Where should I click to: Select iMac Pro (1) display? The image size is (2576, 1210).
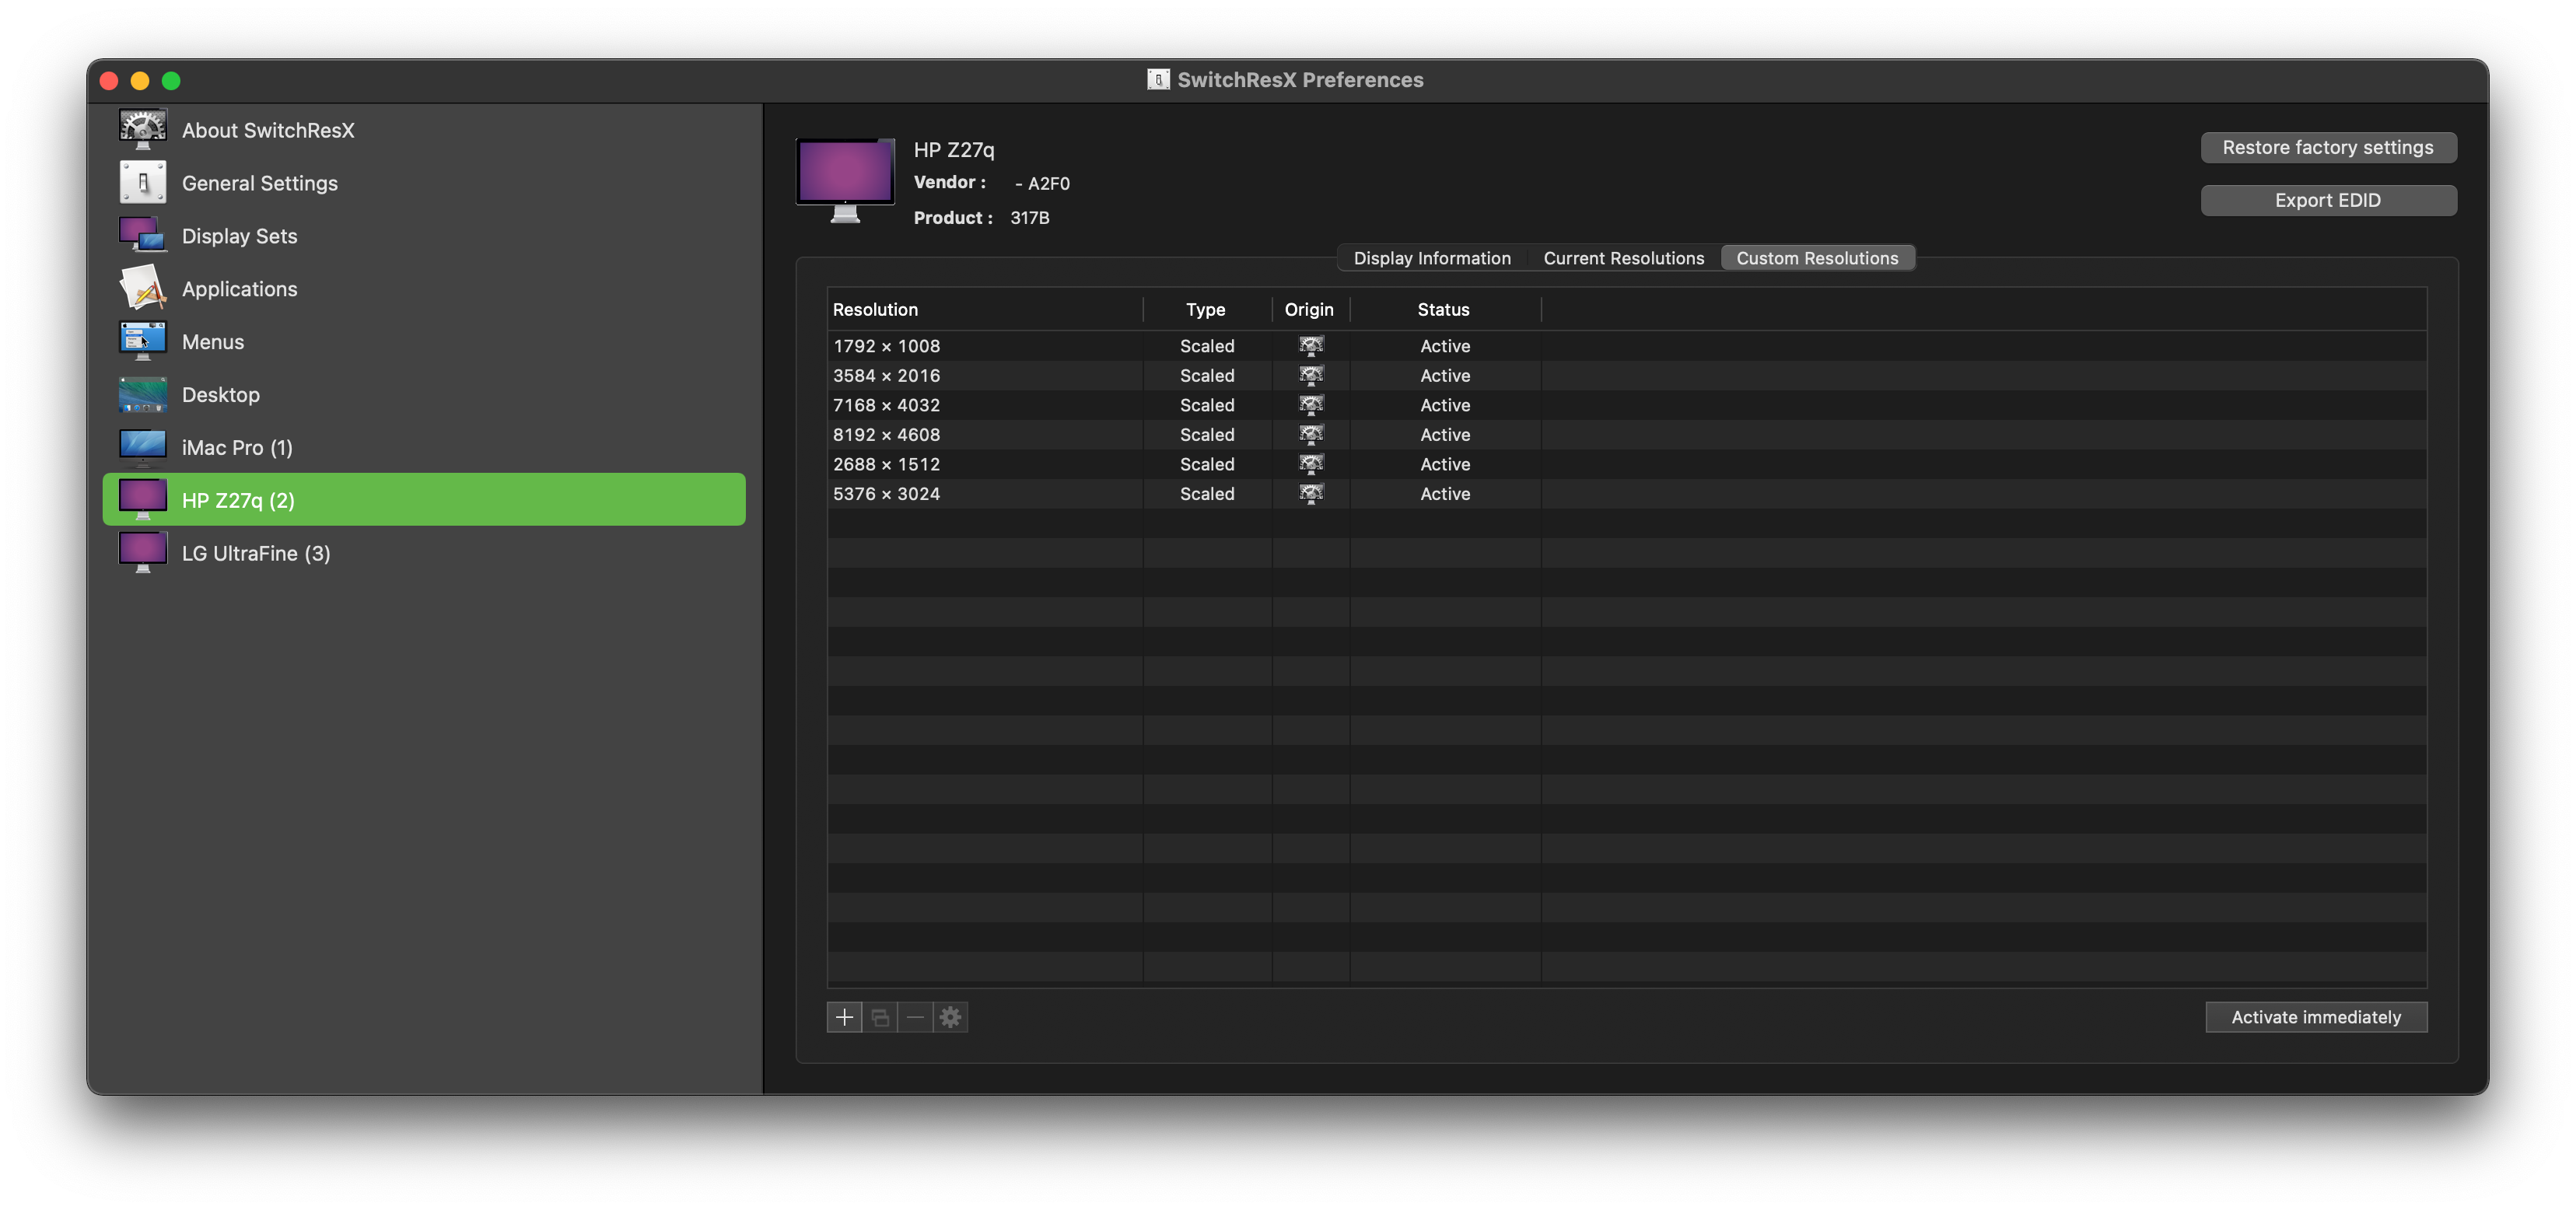(424, 447)
